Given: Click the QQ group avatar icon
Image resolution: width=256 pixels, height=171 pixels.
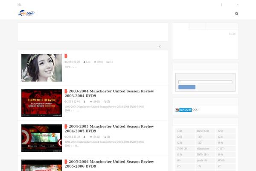Looking at the screenshot, I should (x=177, y=110).
